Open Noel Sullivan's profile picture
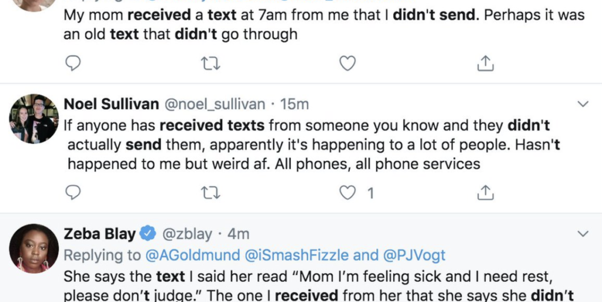The height and width of the screenshot is (302, 602). (34, 119)
